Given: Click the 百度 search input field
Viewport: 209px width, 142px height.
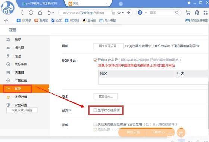Looking at the screenshot, I should pyautogui.click(x=161, y=13).
